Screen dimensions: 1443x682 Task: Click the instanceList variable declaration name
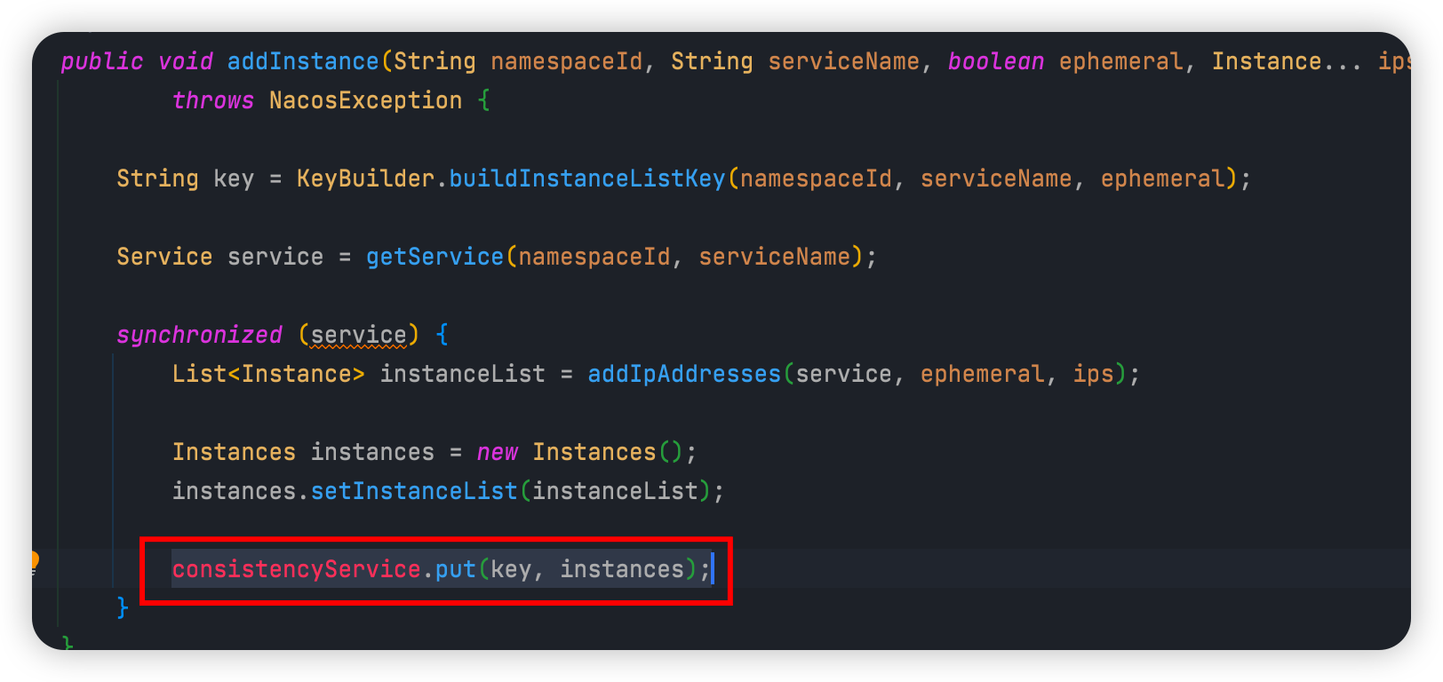coord(462,374)
